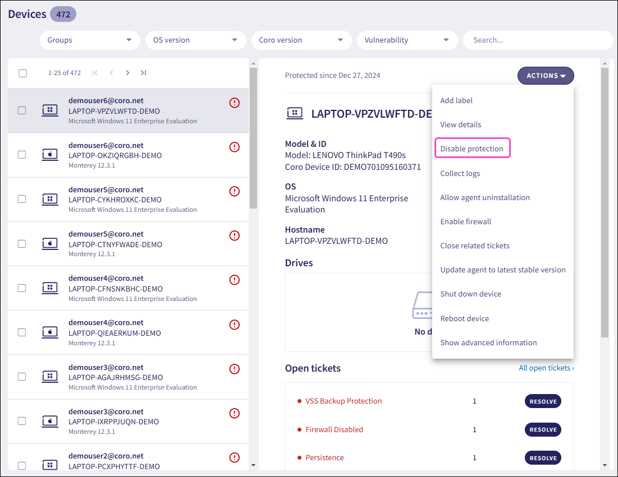Viewport: 618px width, 477px height.
Task: Expand the OS version filter
Action: pyautogui.click(x=195, y=40)
